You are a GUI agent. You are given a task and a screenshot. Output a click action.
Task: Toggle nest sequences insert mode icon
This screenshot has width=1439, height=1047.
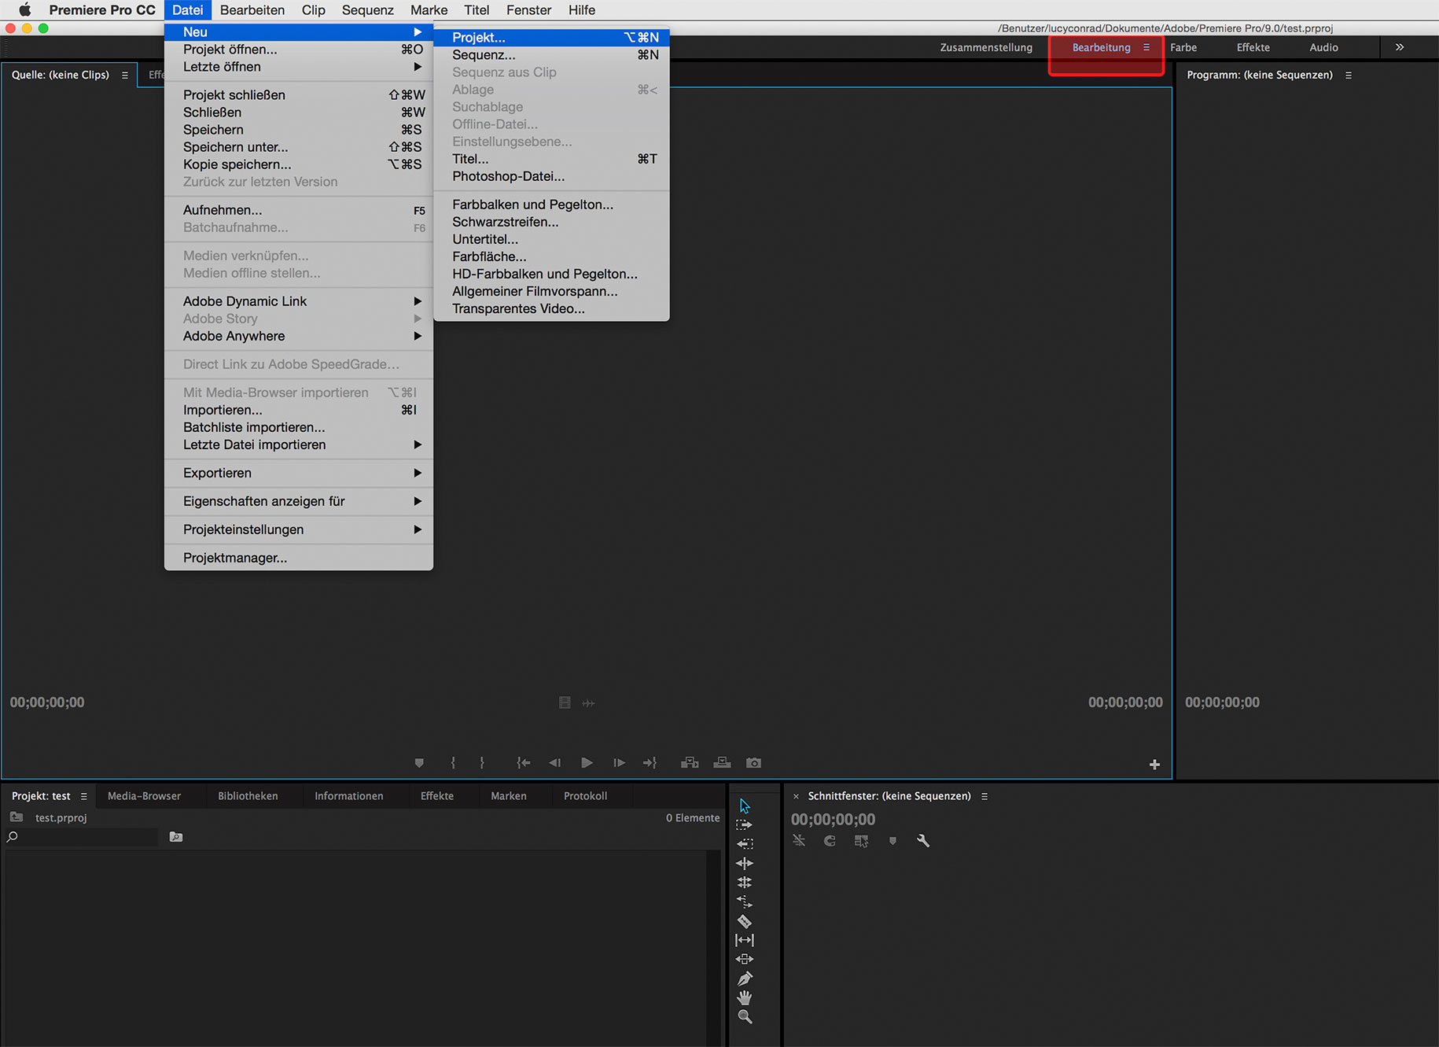pos(799,841)
